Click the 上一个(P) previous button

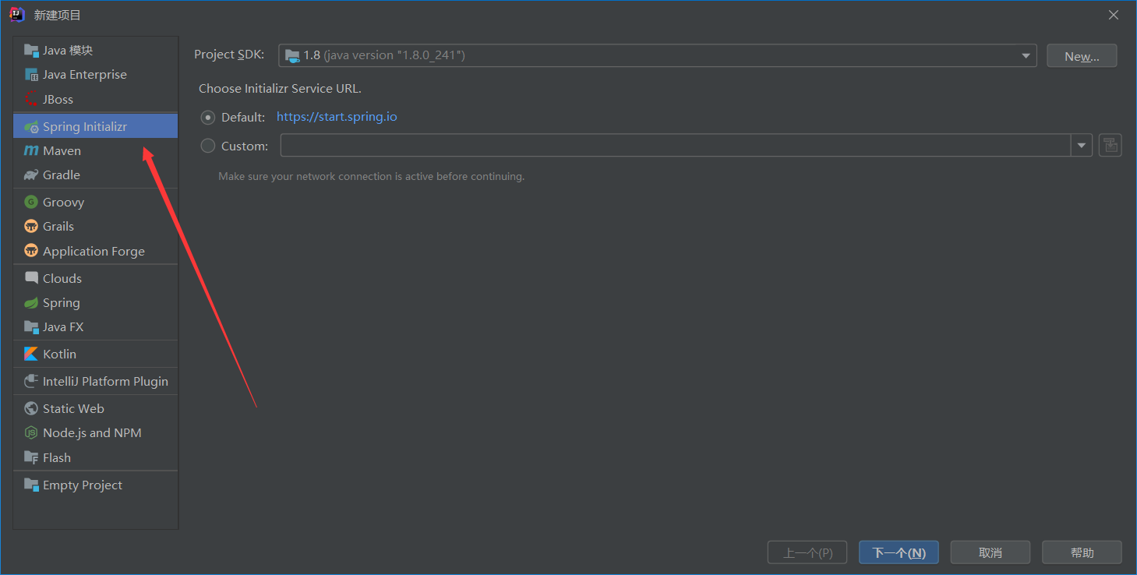[807, 552]
